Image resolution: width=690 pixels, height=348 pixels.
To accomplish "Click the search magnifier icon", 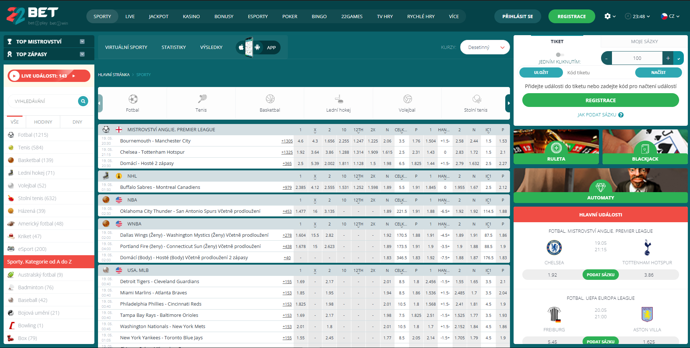I will [x=83, y=101].
